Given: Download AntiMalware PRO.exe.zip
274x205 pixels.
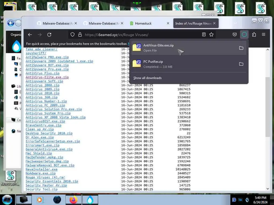Looking at the screenshot, I should pos(47,57).
